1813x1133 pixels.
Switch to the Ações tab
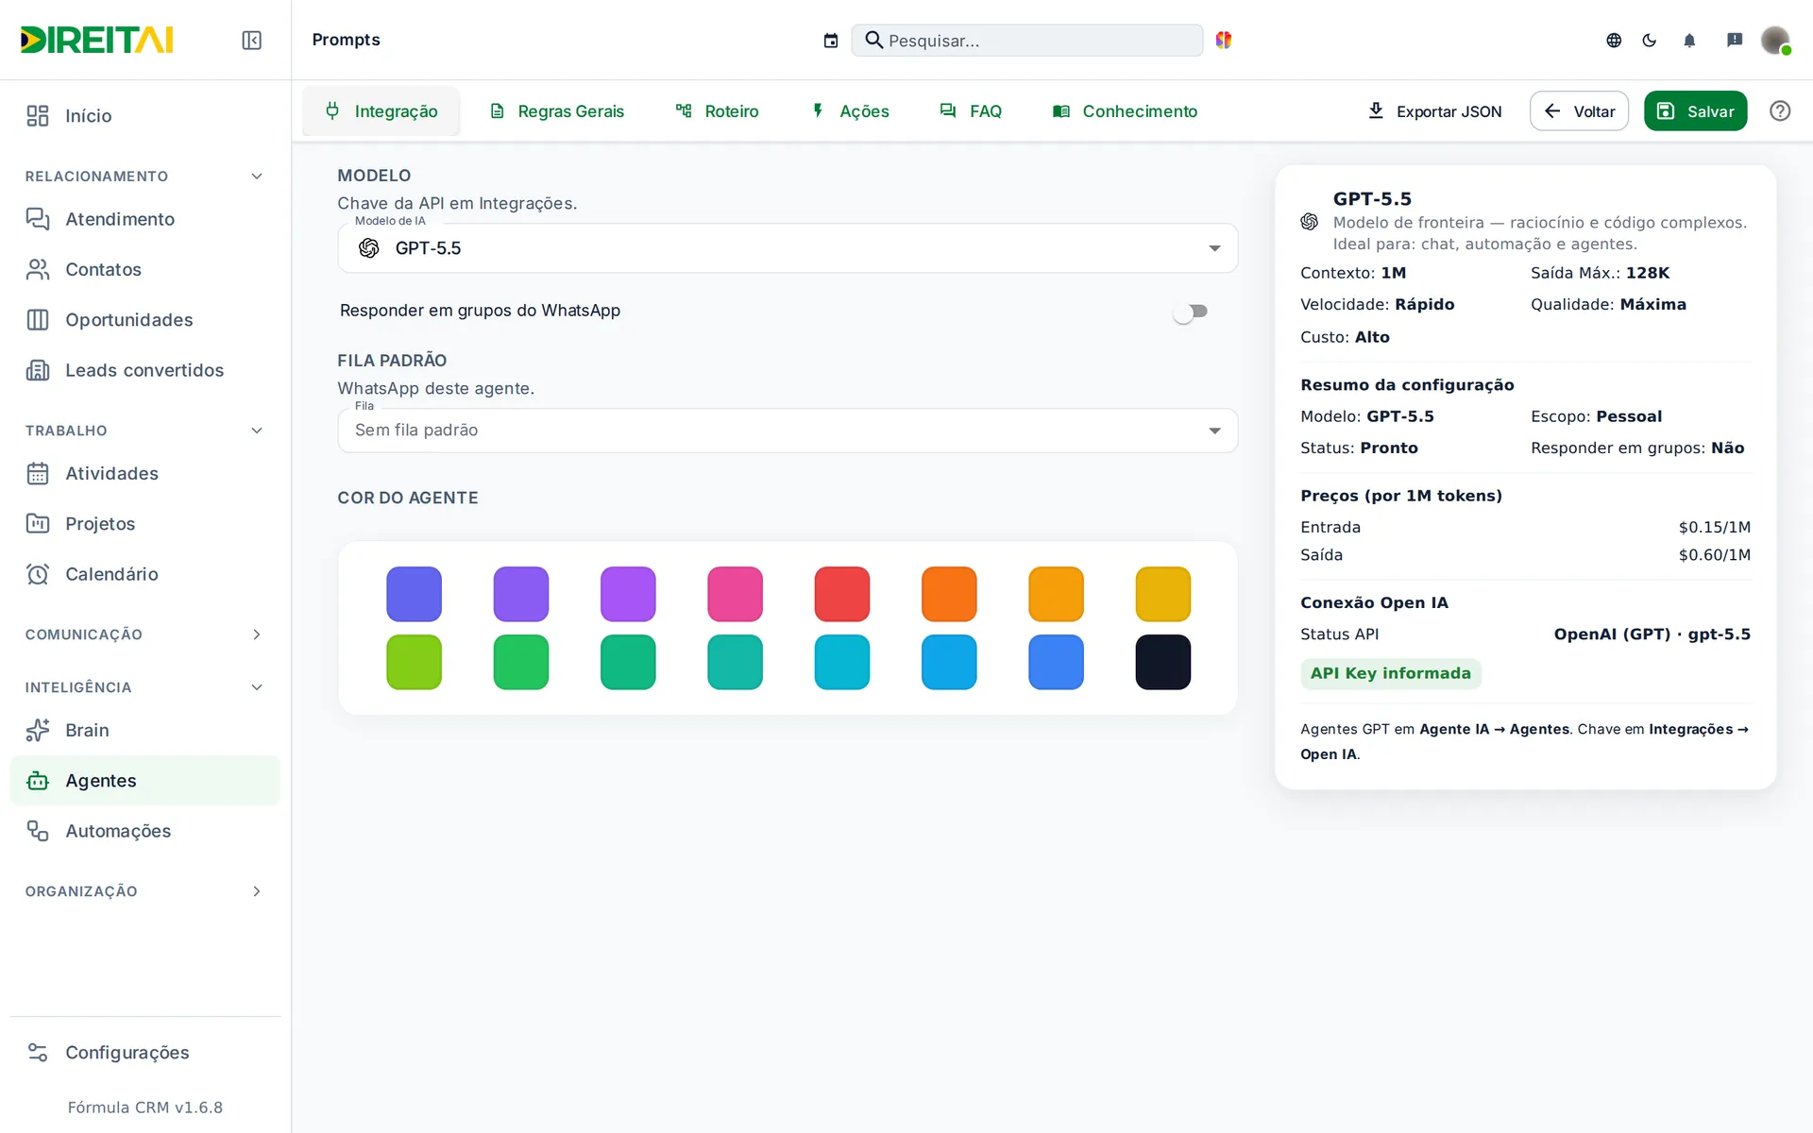tap(849, 111)
